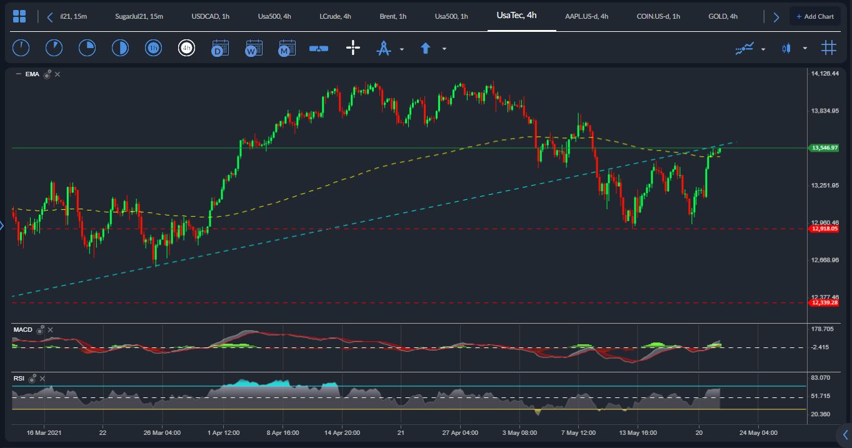Select the 1h timeframe button
The height and width of the screenshot is (448, 852).
[x=153, y=48]
